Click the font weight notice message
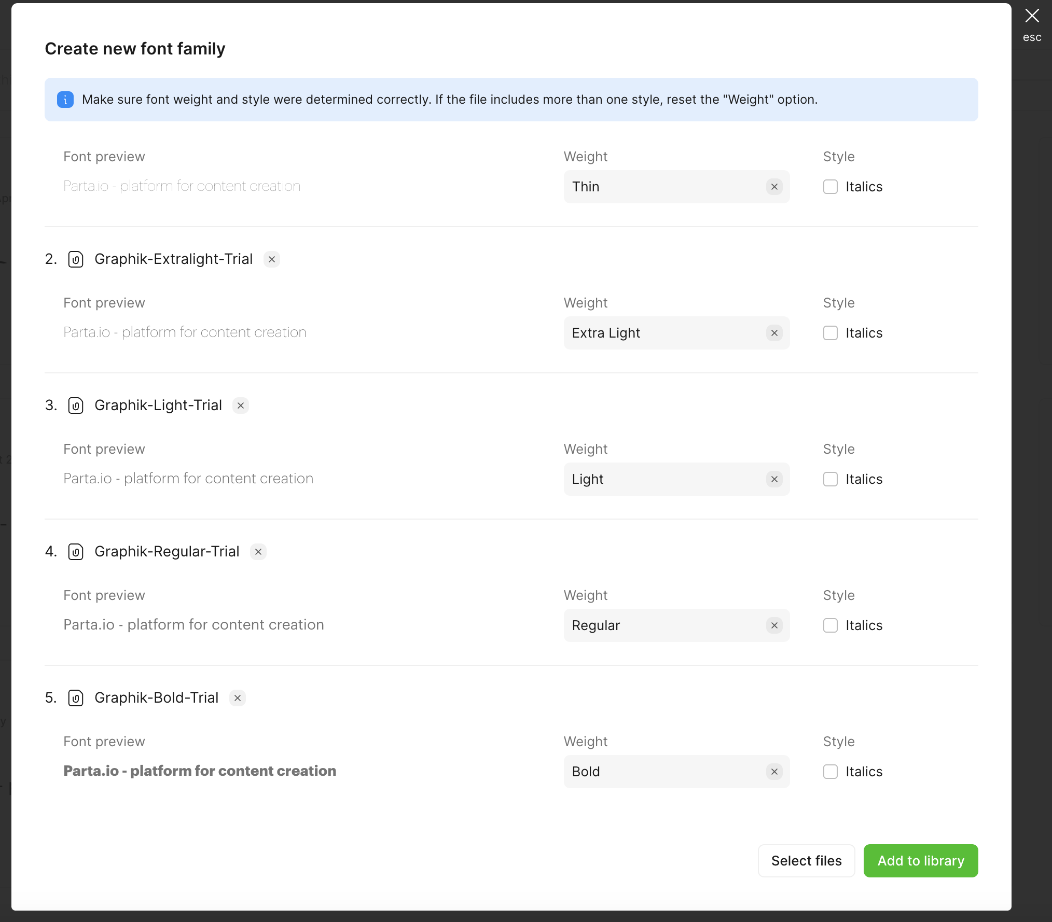The width and height of the screenshot is (1052, 922). click(450, 100)
